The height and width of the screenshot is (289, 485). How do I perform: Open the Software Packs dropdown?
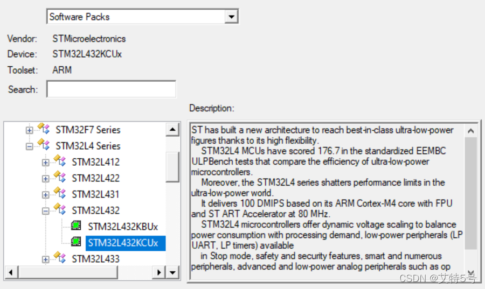pos(231,17)
